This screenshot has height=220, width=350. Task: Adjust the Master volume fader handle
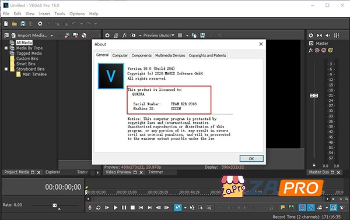(x=314, y=95)
